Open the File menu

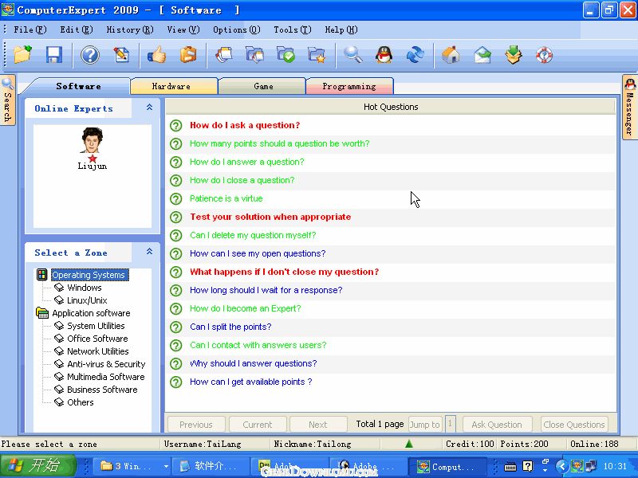(x=30, y=29)
